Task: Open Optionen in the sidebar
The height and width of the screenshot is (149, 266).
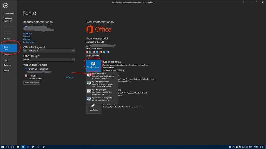Action: [x=7, y=65]
